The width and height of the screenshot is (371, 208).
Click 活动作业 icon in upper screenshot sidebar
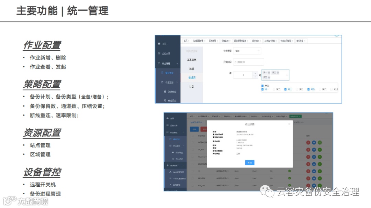tap(165, 91)
